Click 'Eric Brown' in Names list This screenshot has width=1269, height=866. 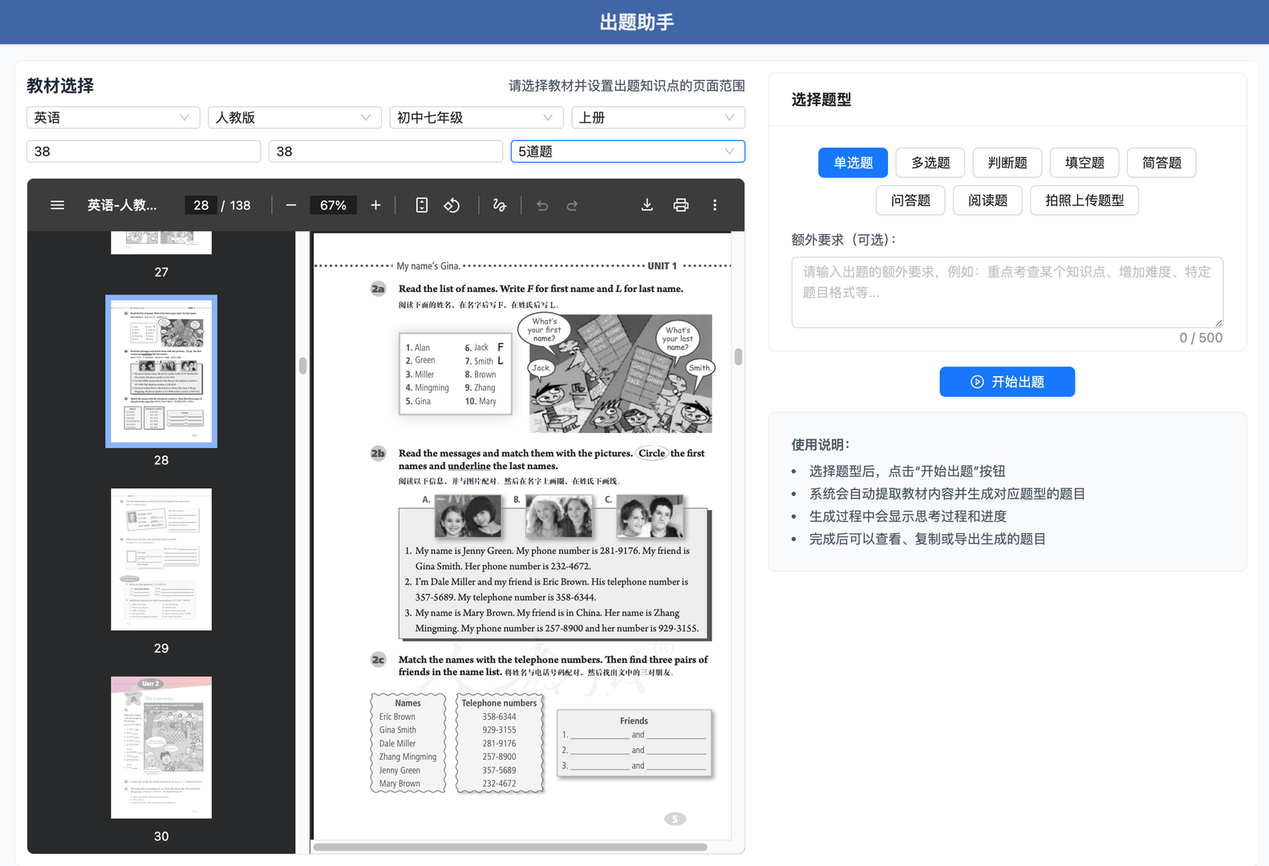point(397,717)
